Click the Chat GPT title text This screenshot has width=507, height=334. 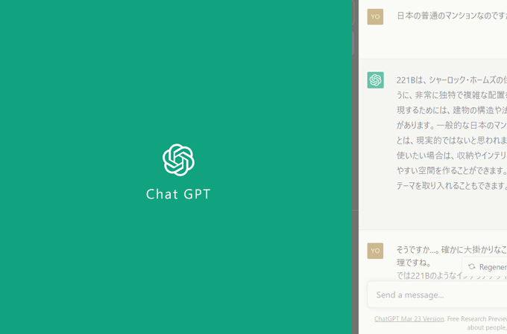[x=178, y=194]
